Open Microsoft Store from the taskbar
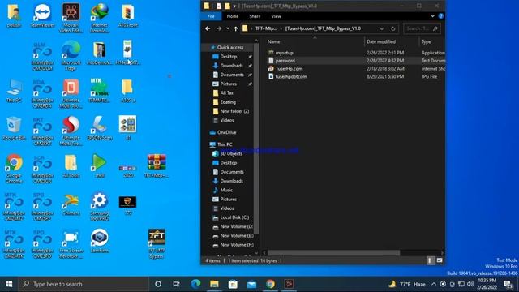This screenshot has height=292, width=519. point(233,284)
